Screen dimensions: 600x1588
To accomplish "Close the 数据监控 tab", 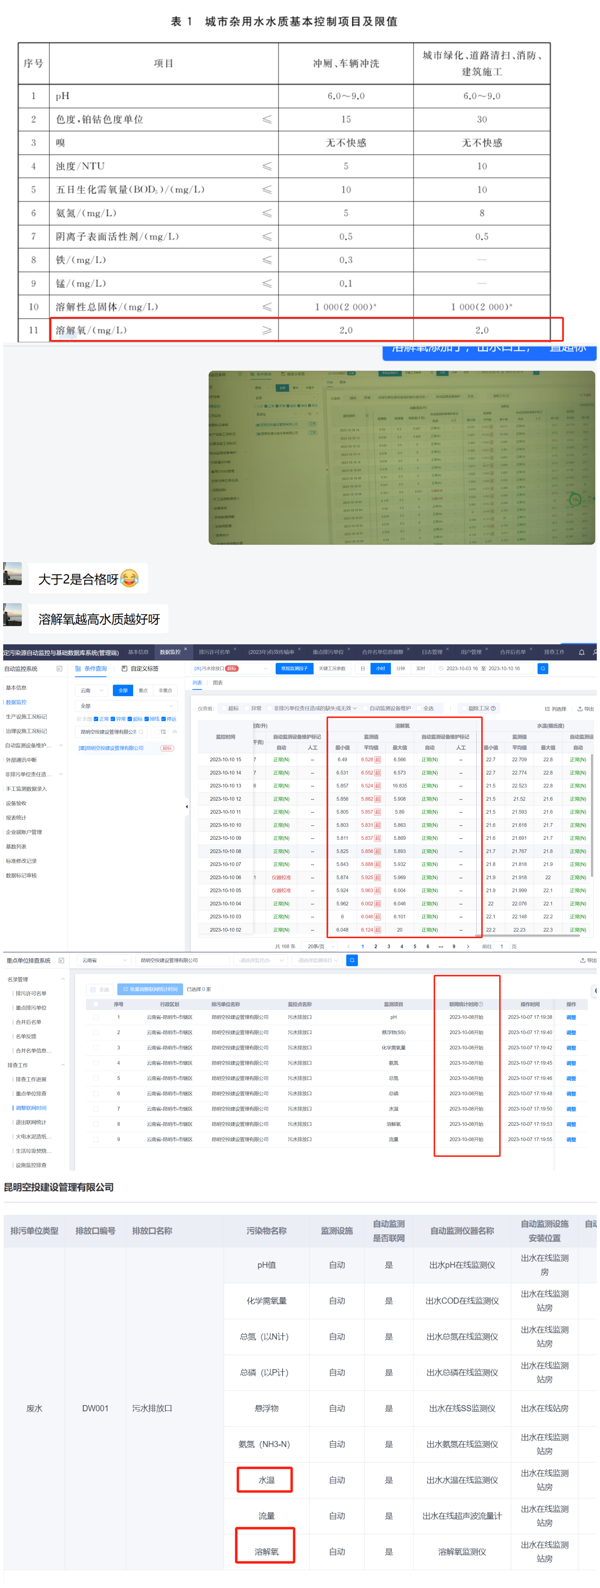I will 186,649.
